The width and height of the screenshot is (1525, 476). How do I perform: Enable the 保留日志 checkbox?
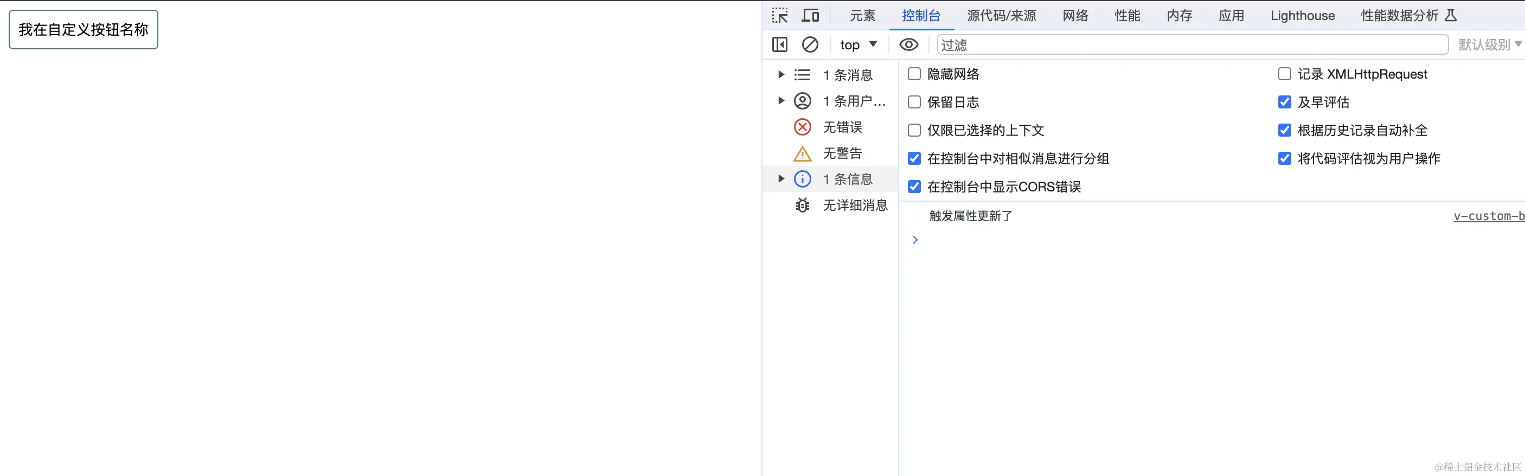pos(914,102)
